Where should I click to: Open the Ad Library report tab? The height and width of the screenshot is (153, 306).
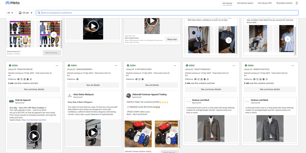[x=245, y=3]
